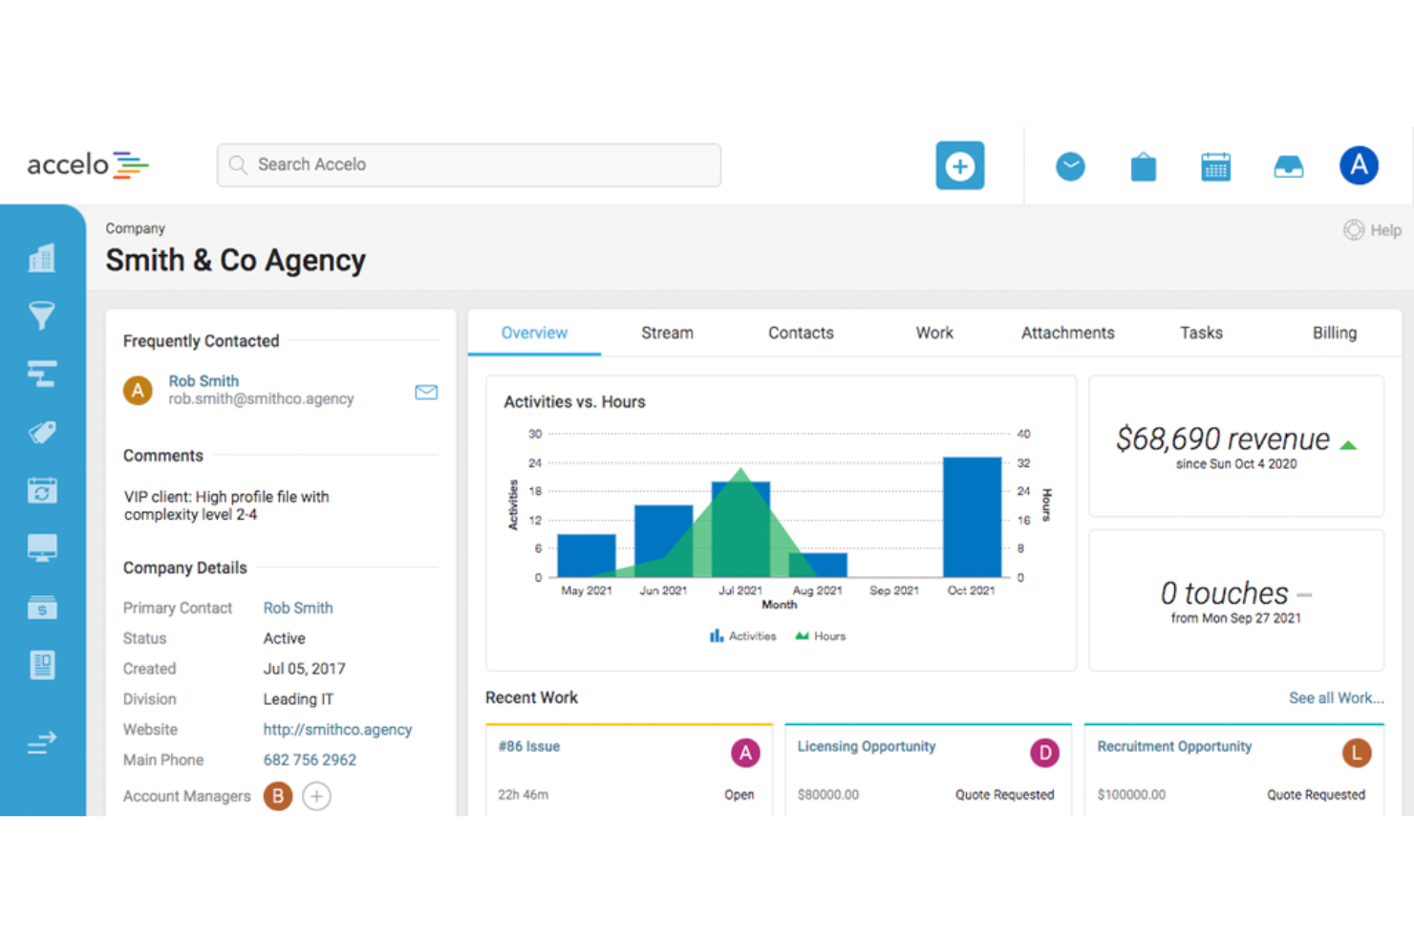Screen dimensions: 1414x943
Task: Toggle the Hours series in the chart legend
Action: pyautogui.click(x=820, y=635)
